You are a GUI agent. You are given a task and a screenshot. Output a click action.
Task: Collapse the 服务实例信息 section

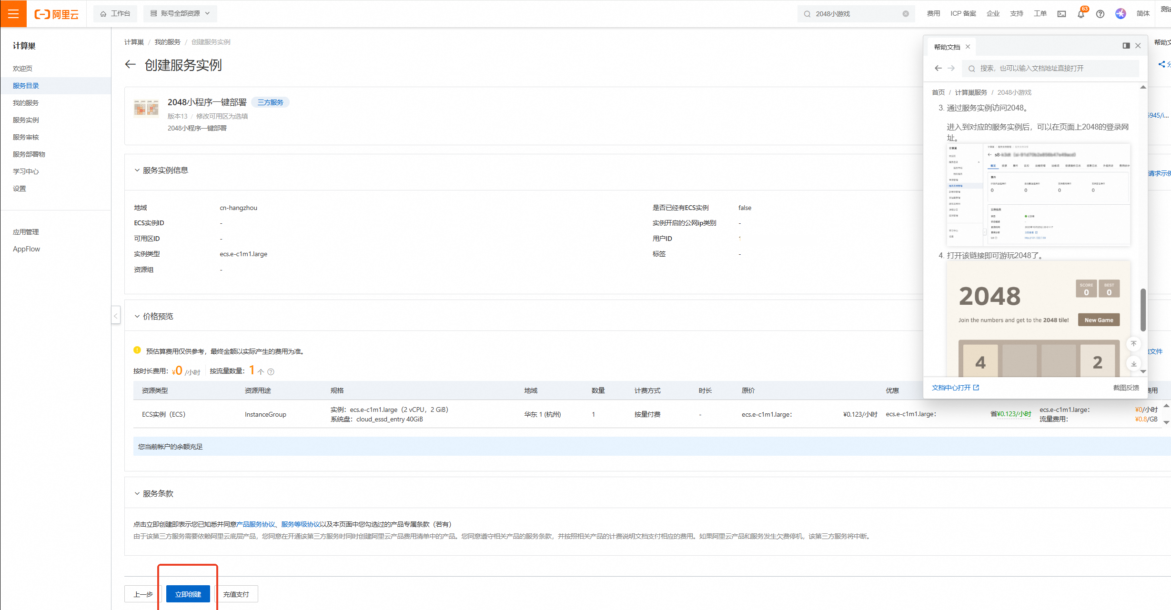pos(137,170)
